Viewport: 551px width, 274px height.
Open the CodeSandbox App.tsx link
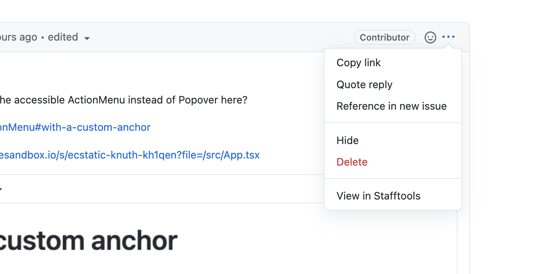tap(130, 155)
